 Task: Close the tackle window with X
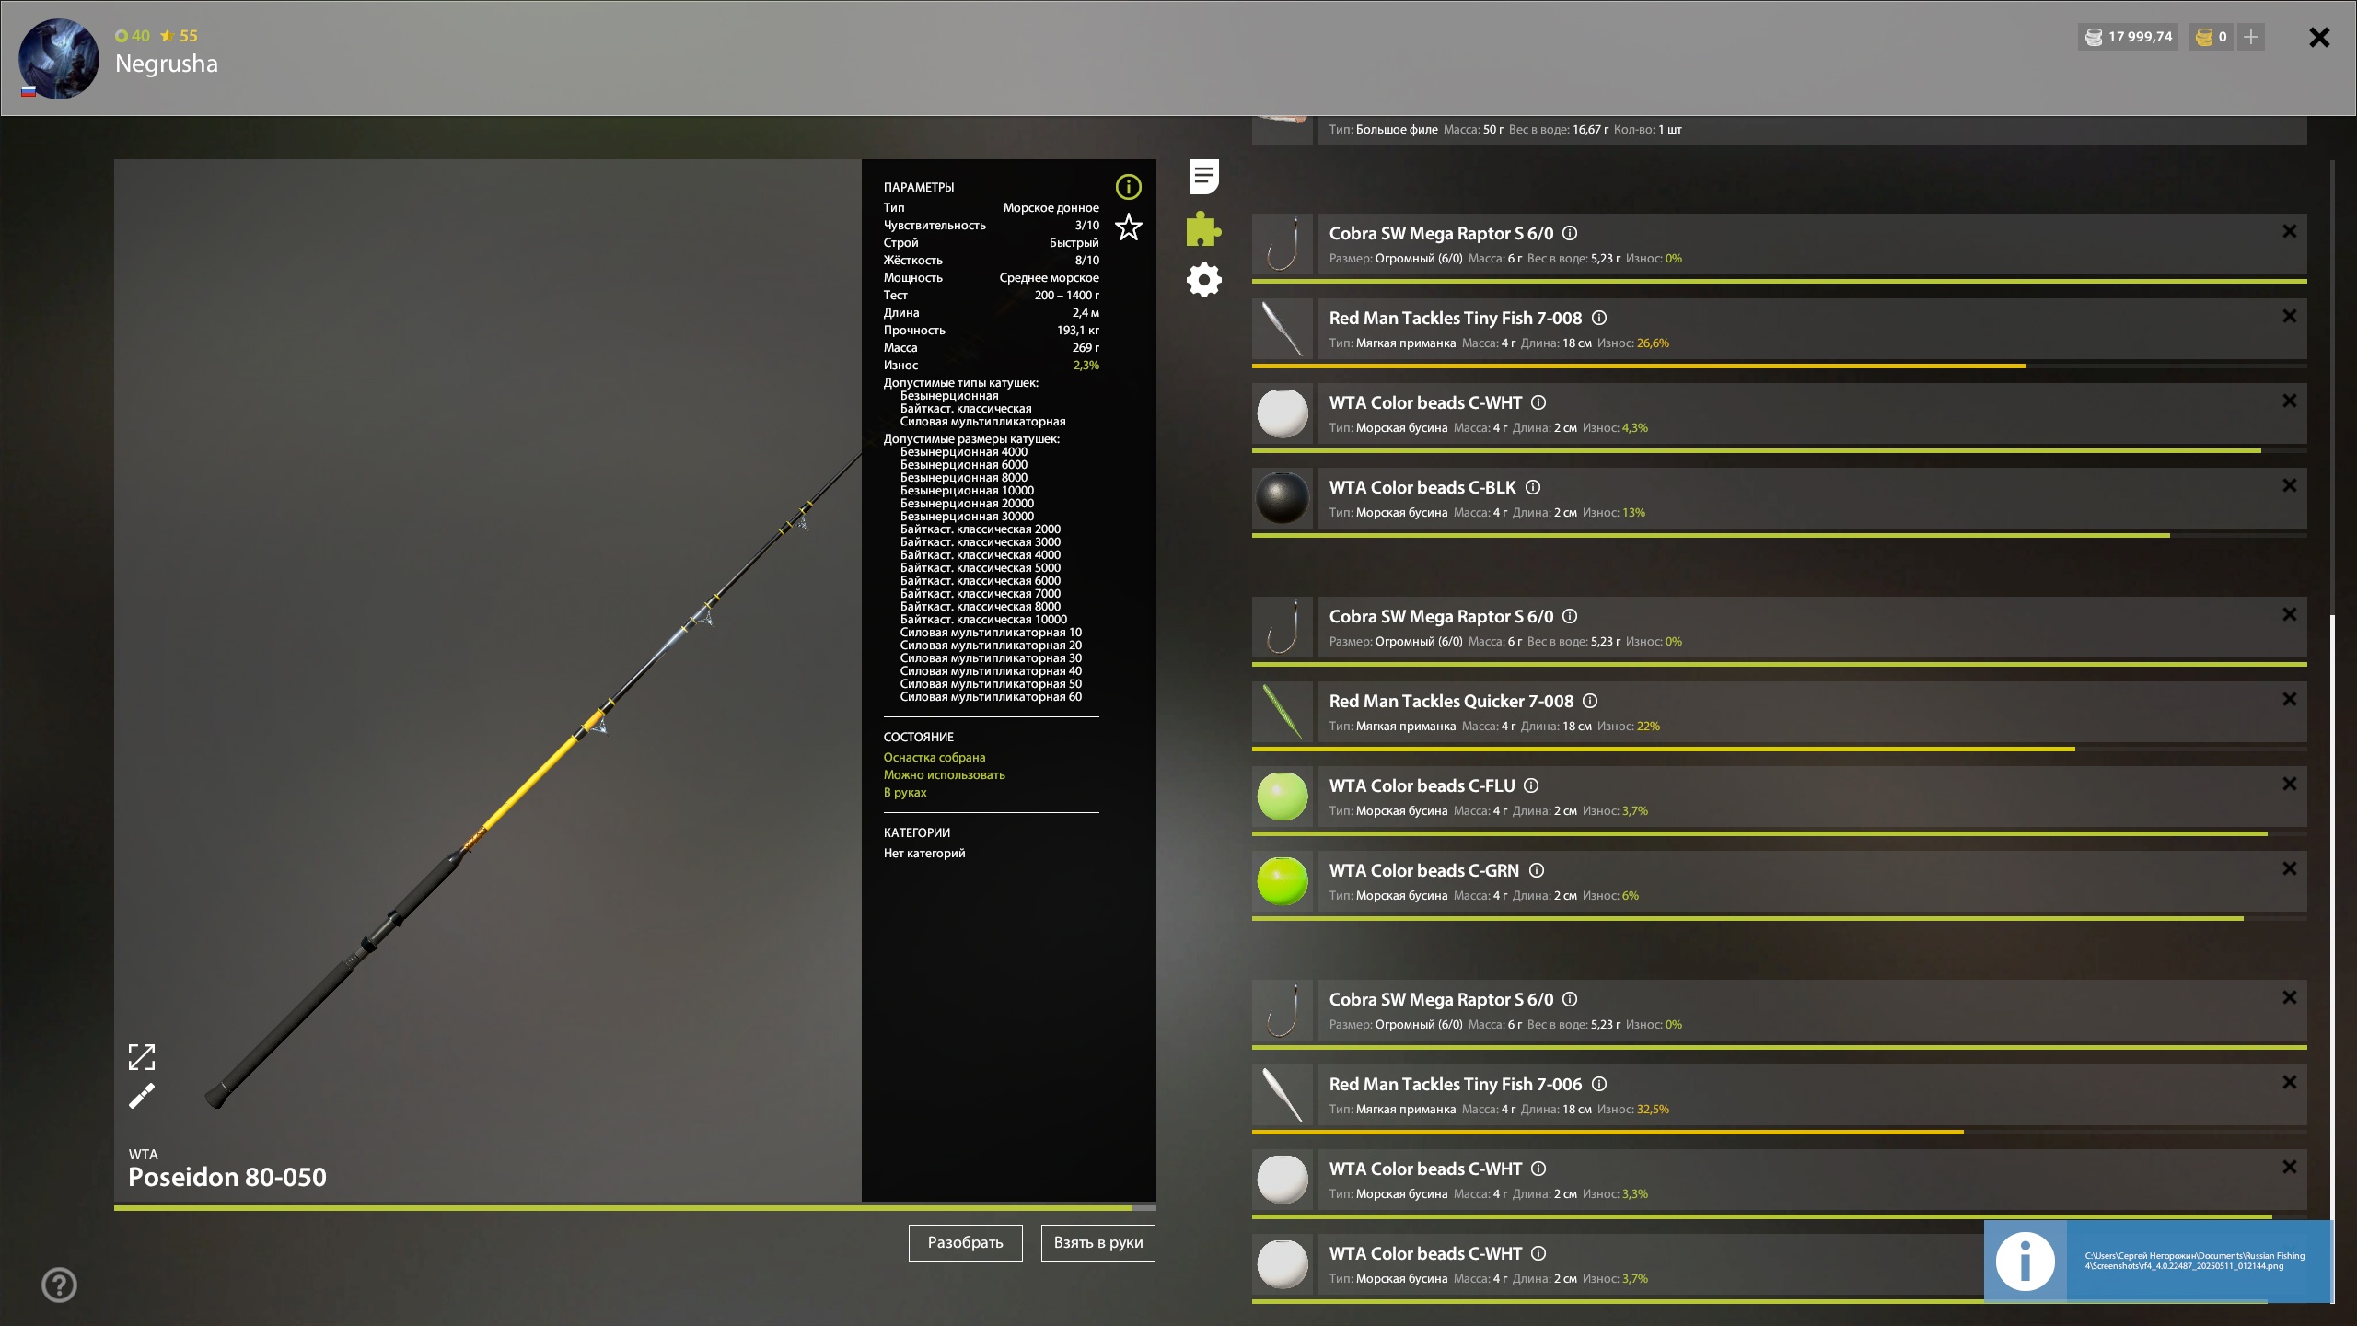(2319, 37)
